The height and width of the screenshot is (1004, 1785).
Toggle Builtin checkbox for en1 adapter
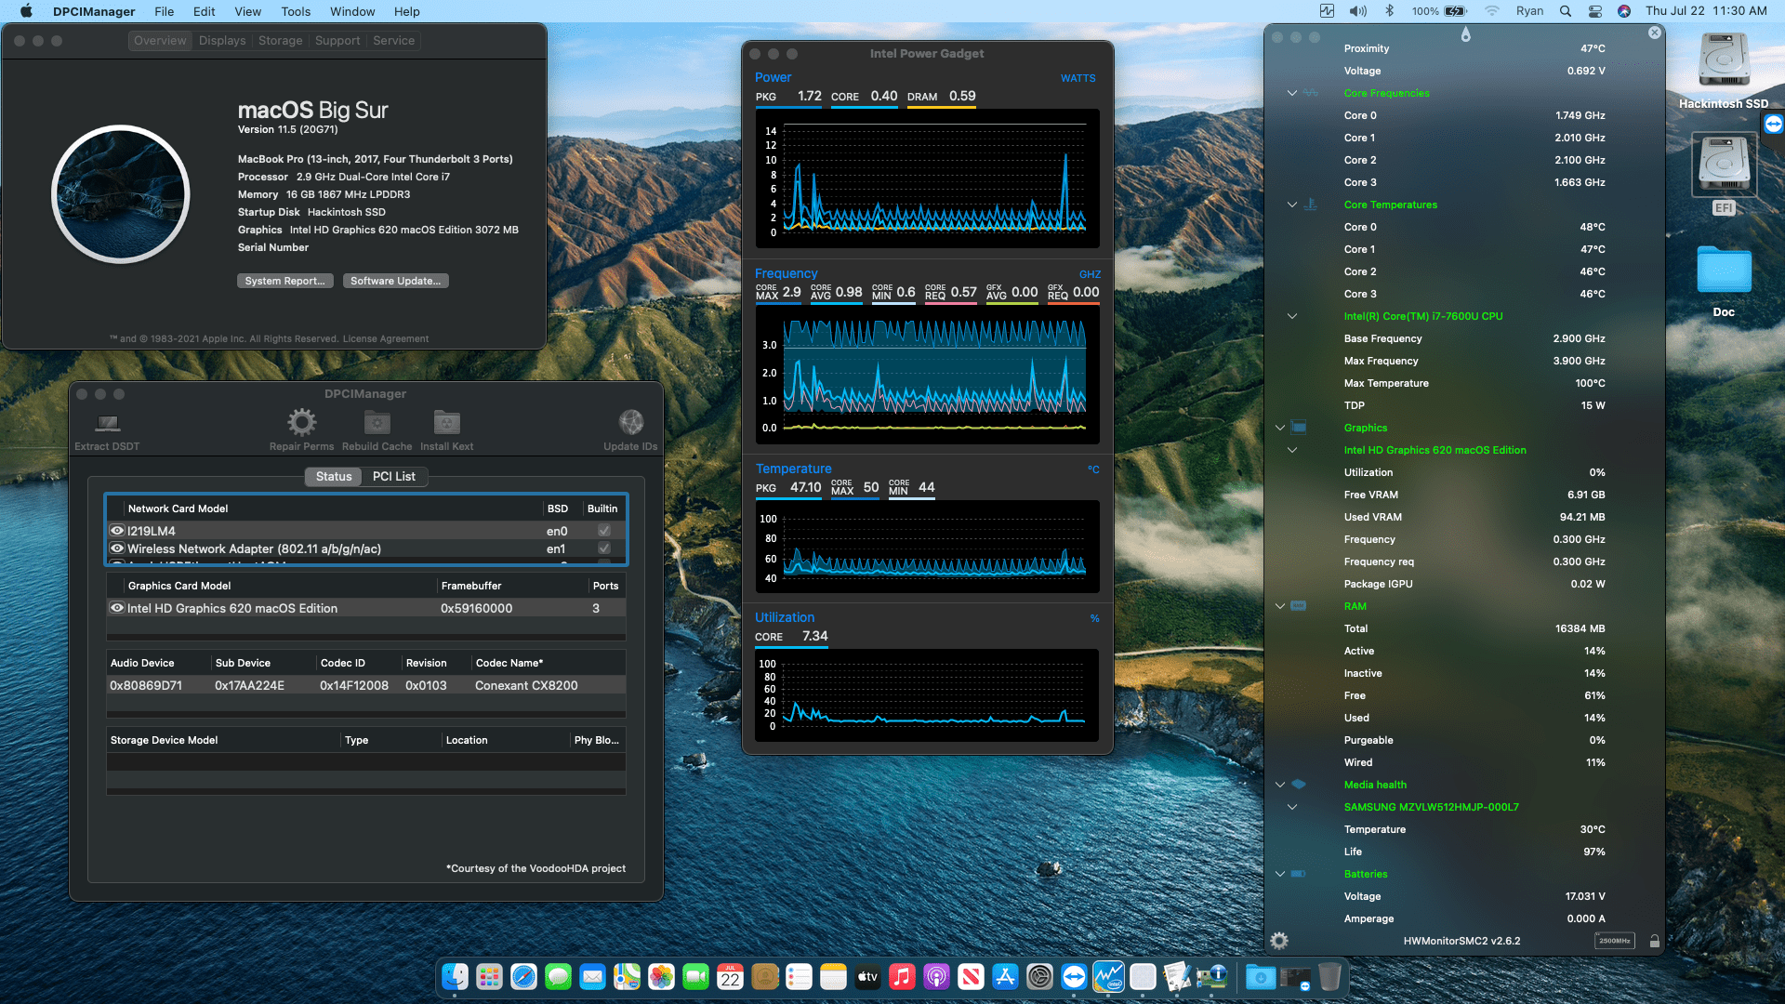pyautogui.click(x=604, y=548)
